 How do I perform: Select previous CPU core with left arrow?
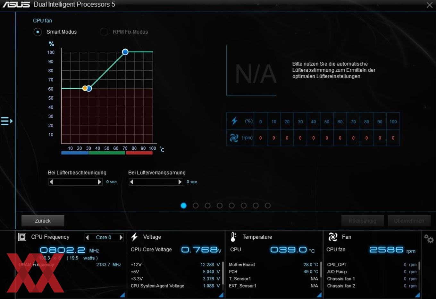click(87, 237)
